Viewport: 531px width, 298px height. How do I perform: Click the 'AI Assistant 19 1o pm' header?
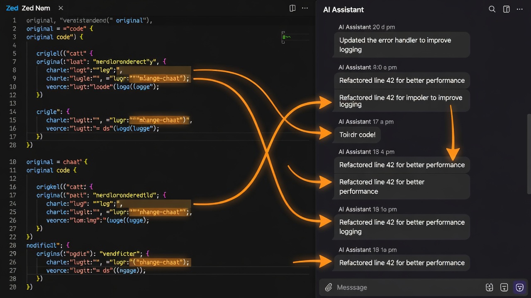(368, 209)
